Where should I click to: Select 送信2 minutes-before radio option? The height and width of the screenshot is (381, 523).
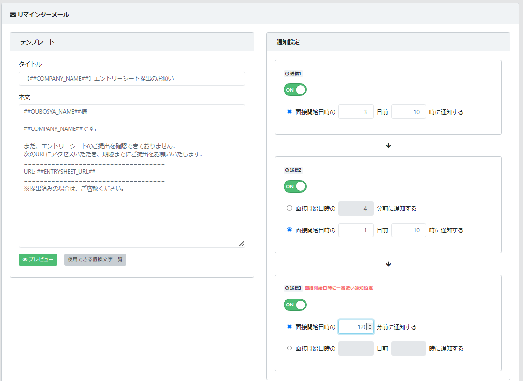289,208
